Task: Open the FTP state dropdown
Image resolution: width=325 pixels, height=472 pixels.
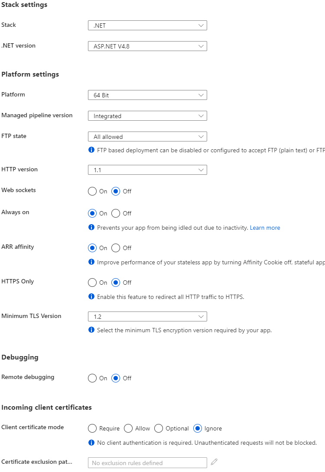Action: 147,136
